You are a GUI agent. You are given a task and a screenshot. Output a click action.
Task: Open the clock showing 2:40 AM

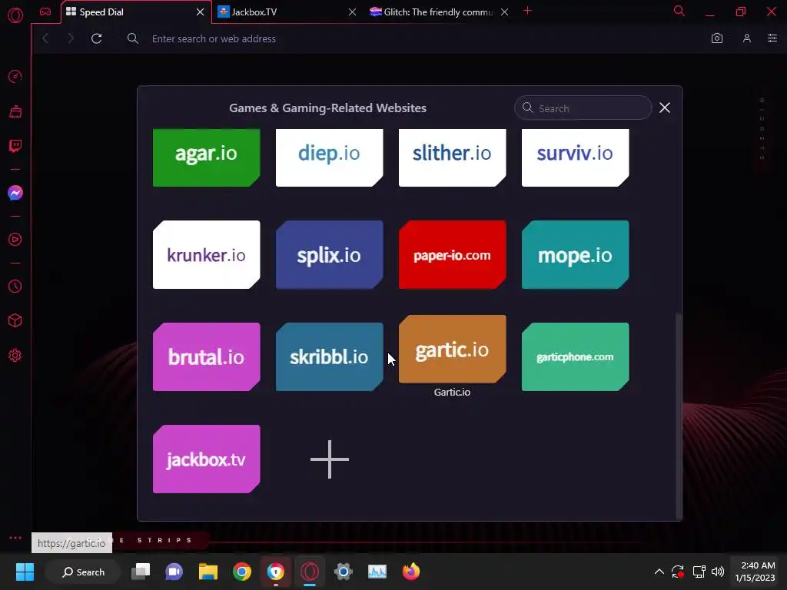(755, 572)
